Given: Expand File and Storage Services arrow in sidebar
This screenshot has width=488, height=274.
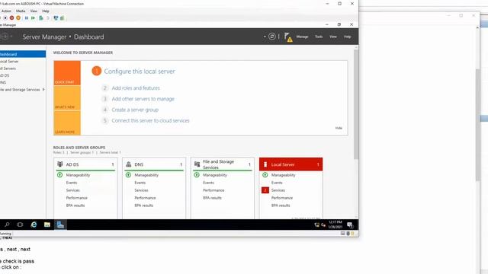Looking at the screenshot, I should (x=43, y=90).
